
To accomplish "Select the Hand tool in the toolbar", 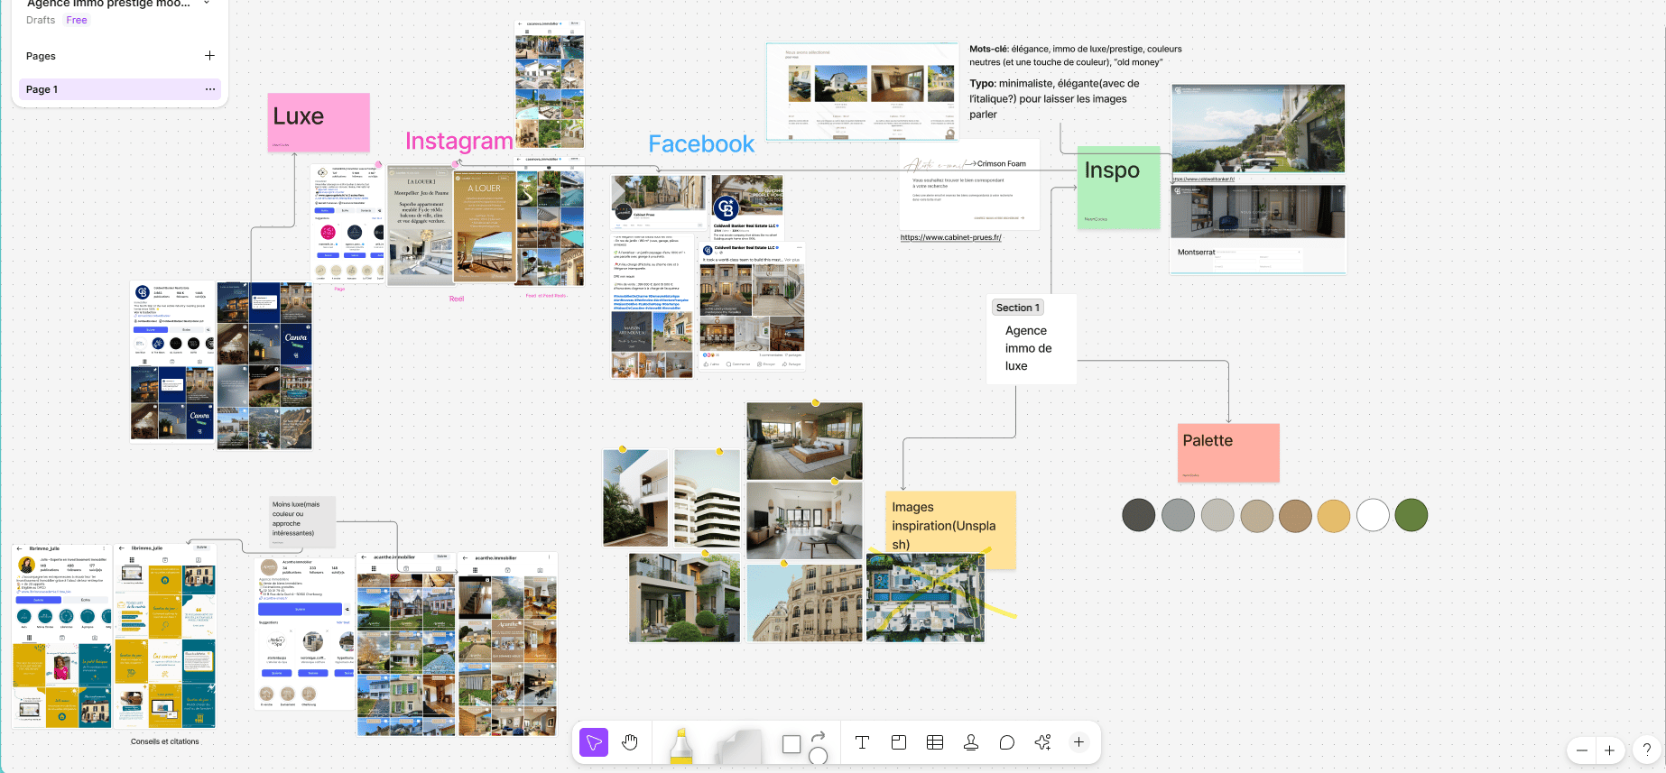I will [x=630, y=742].
